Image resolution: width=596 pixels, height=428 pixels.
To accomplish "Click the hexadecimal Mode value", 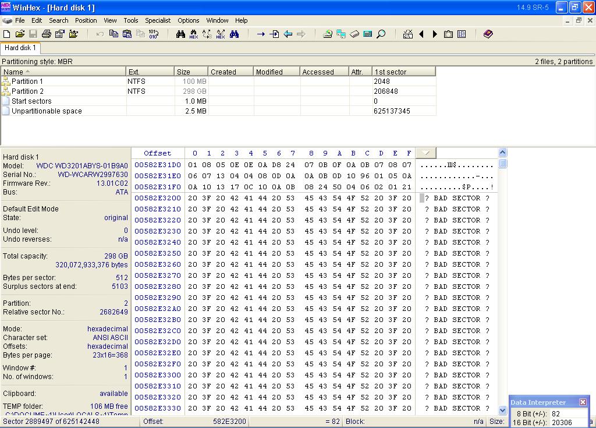I will click(108, 328).
